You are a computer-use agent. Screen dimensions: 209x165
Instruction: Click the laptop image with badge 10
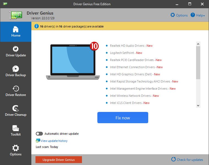73,62
